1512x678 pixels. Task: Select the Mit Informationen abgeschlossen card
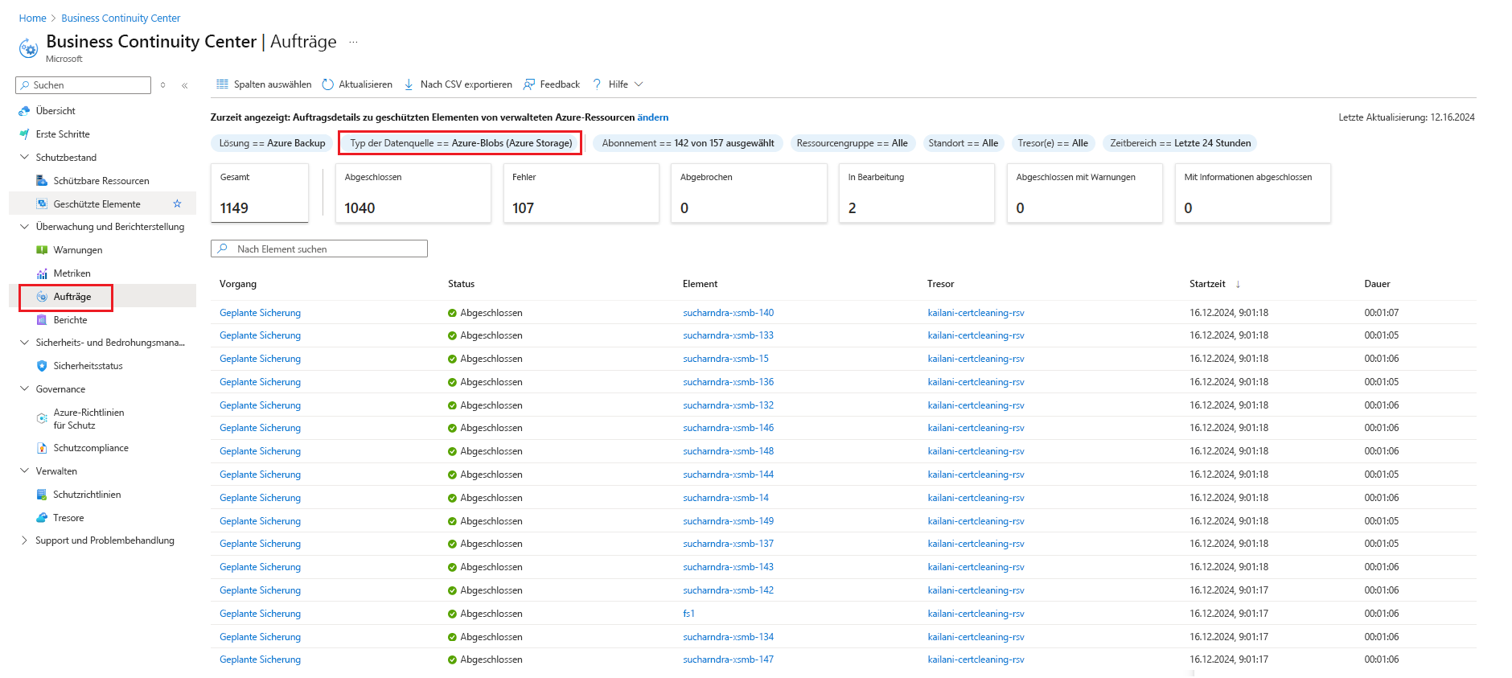click(1253, 193)
